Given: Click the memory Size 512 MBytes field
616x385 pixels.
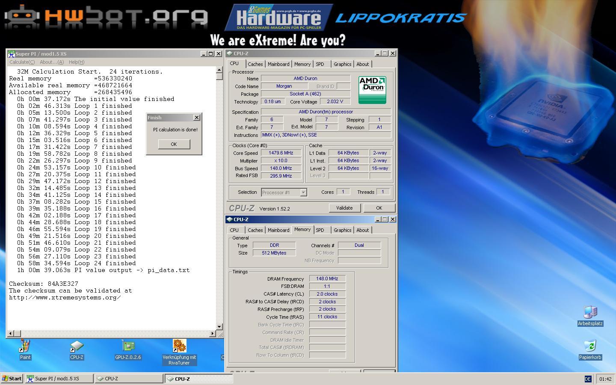Looking at the screenshot, I should pyautogui.click(x=274, y=253).
